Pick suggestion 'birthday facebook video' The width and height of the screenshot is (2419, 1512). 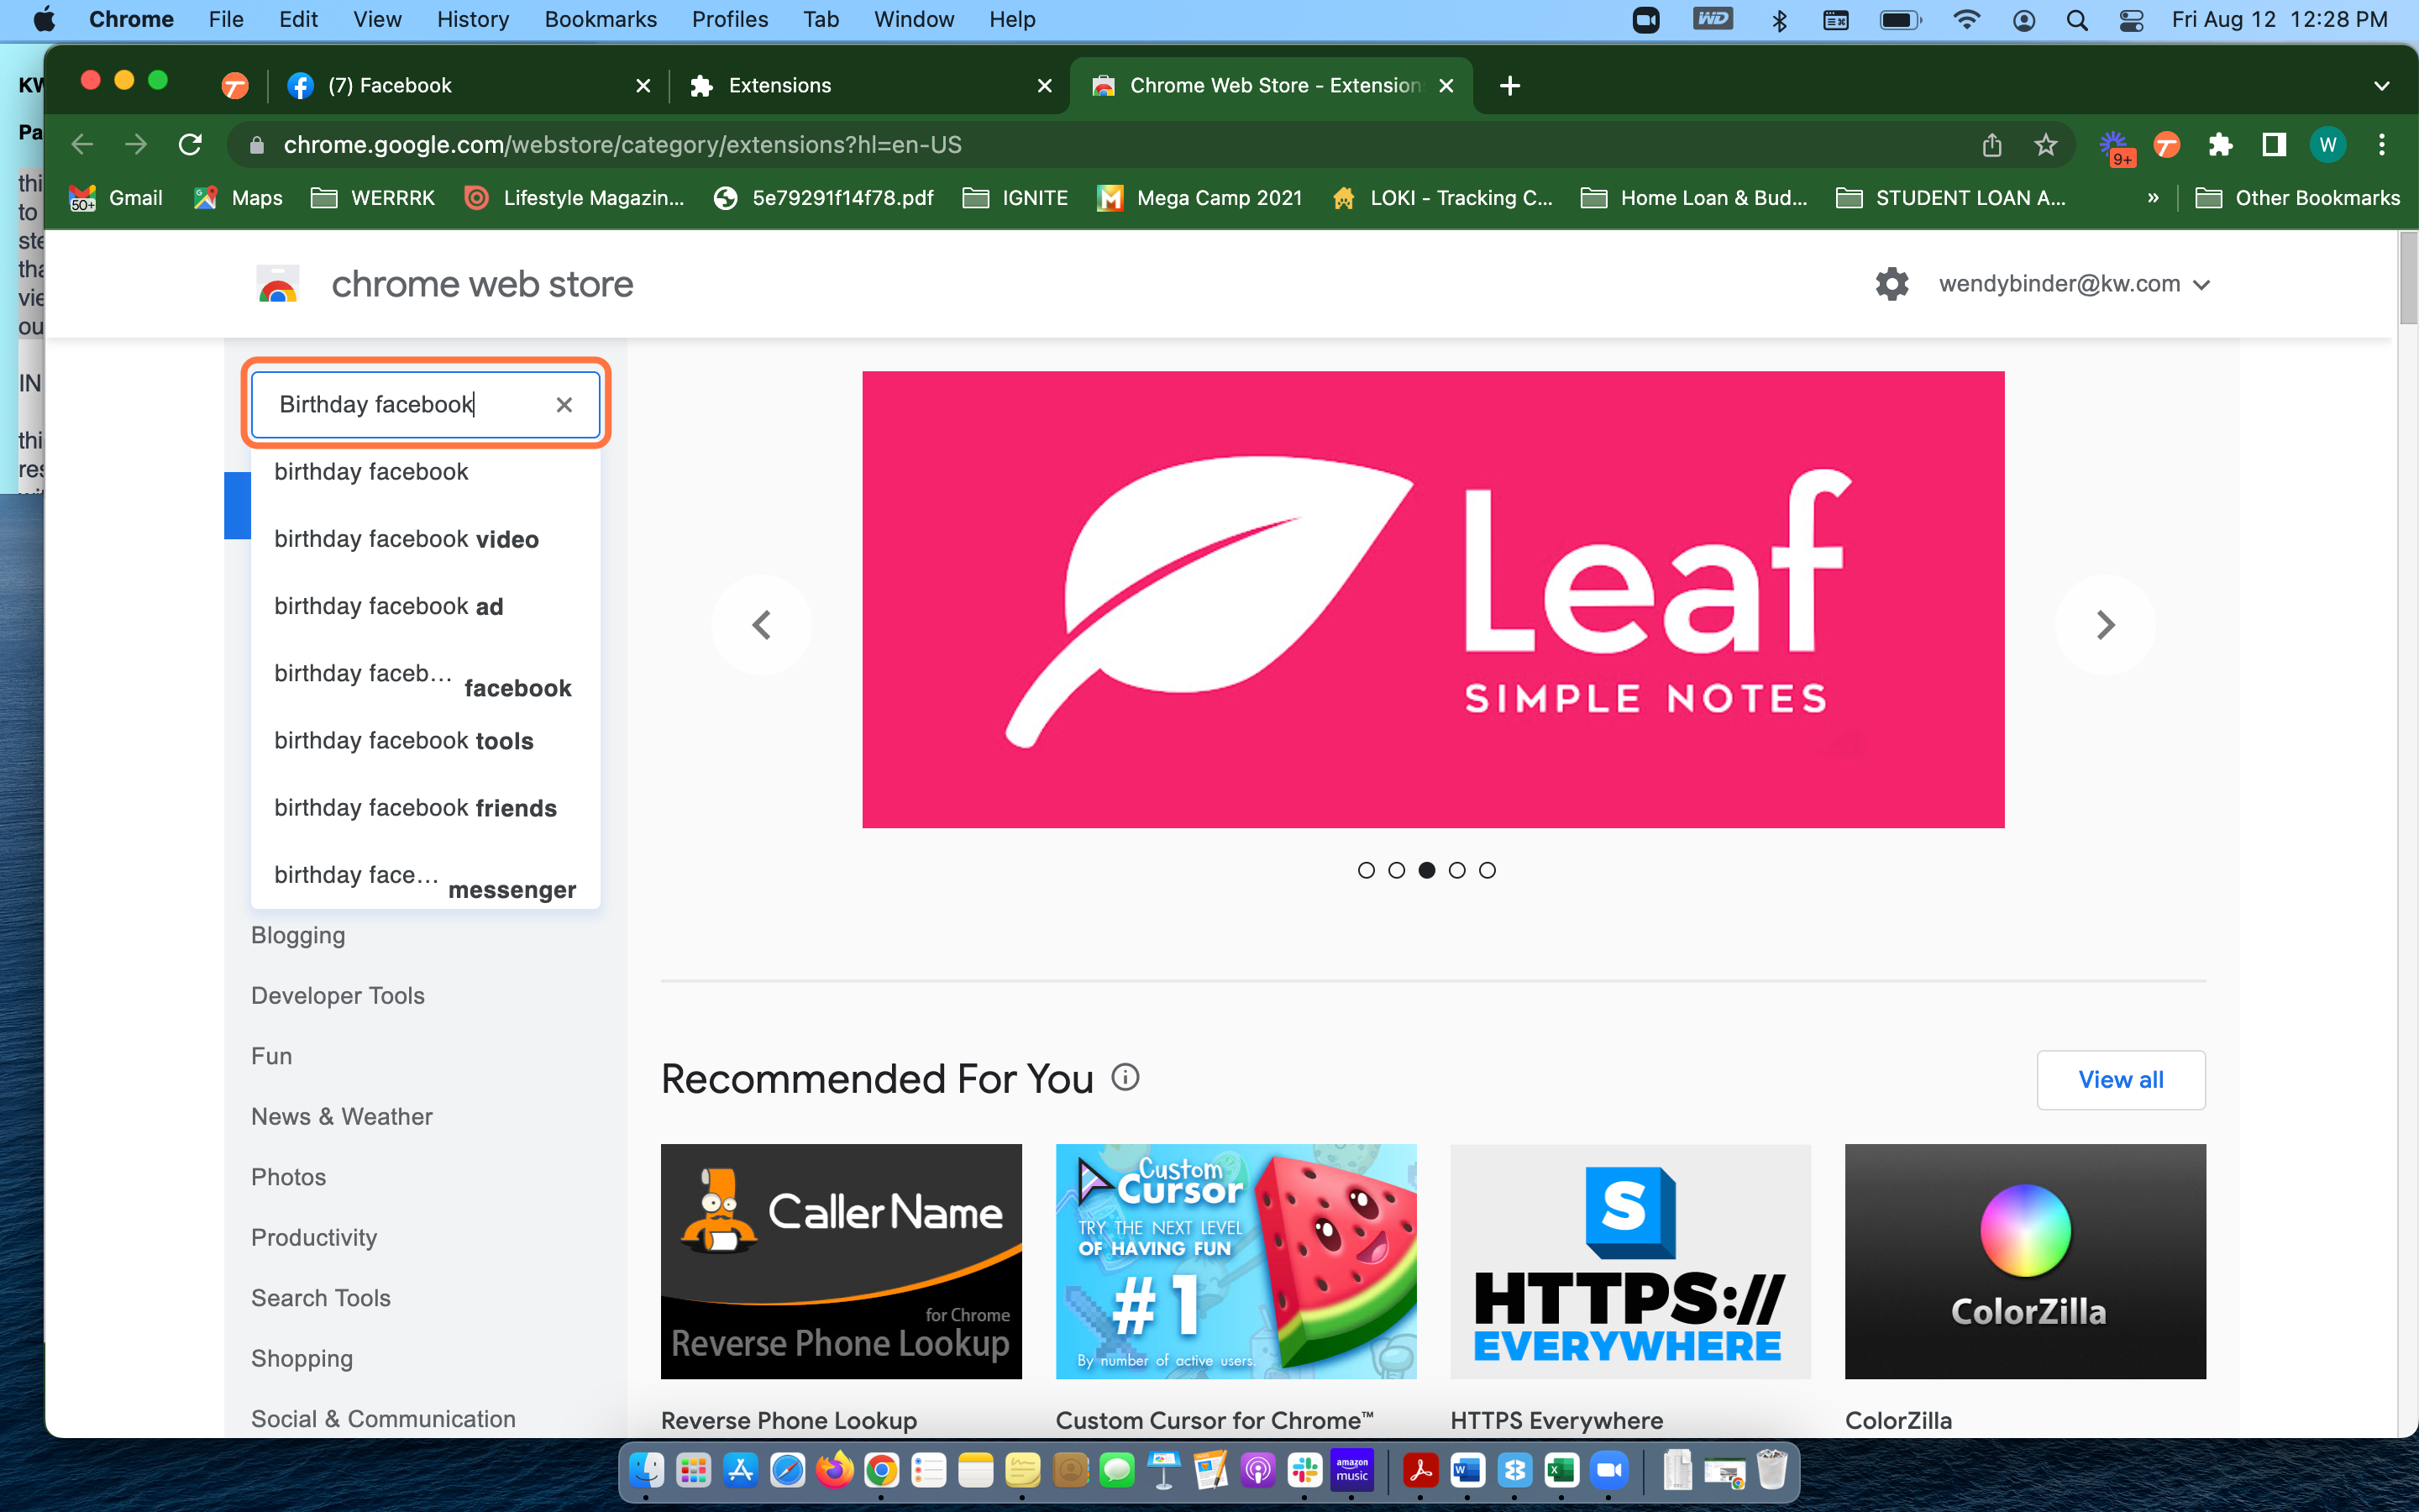[426, 539]
